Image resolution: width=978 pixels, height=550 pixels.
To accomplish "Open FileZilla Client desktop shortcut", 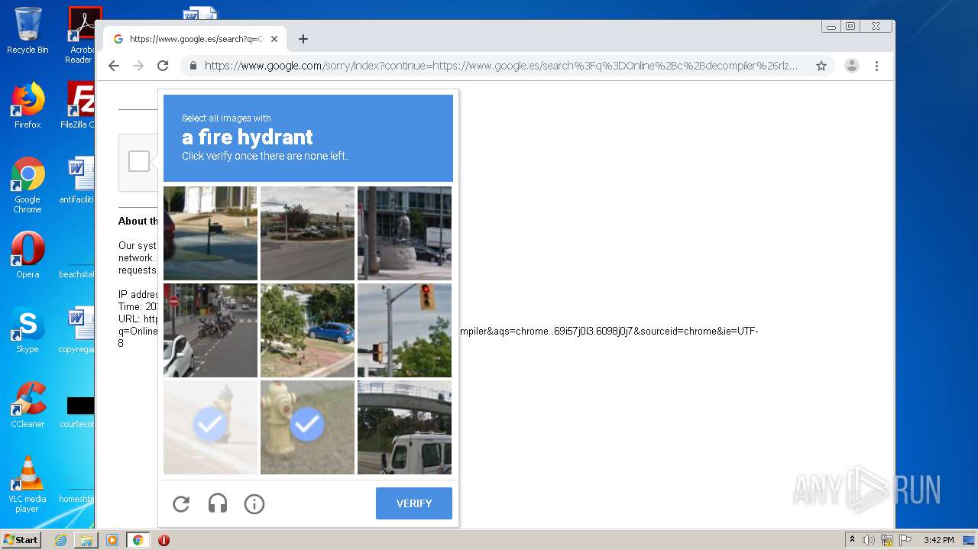I will (x=79, y=105).
